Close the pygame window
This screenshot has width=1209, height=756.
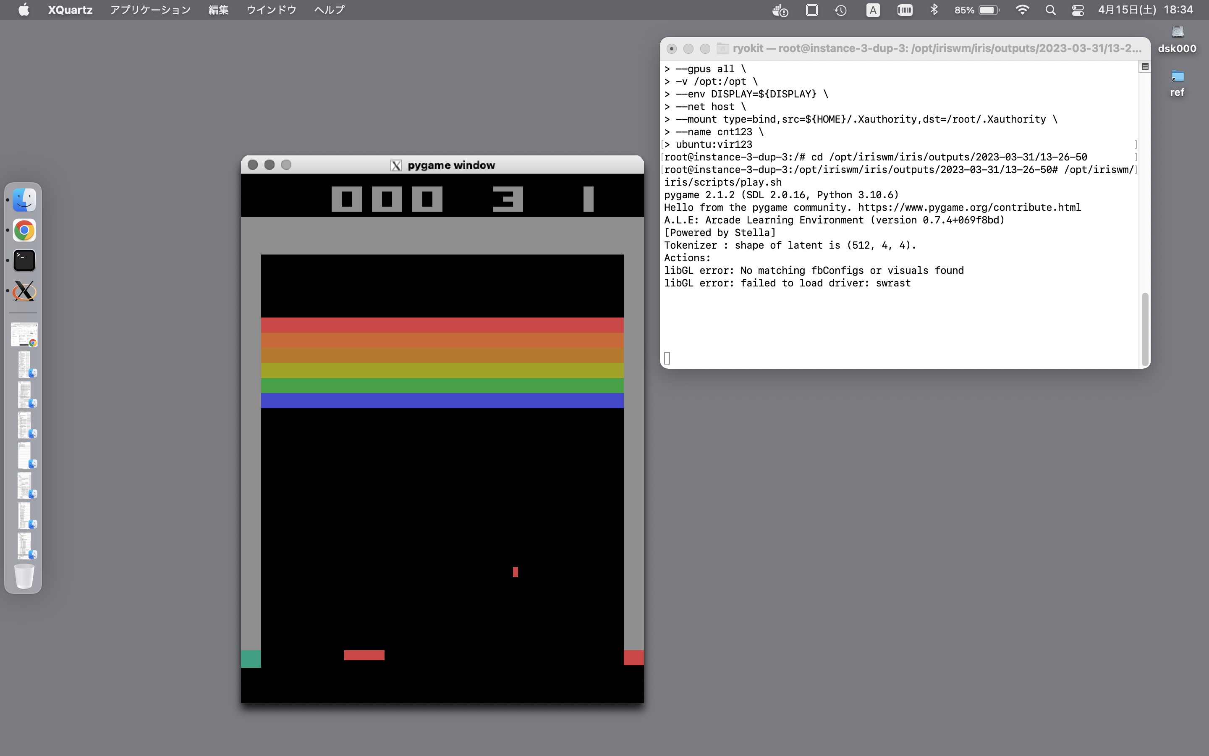click(x=253, y=165)
